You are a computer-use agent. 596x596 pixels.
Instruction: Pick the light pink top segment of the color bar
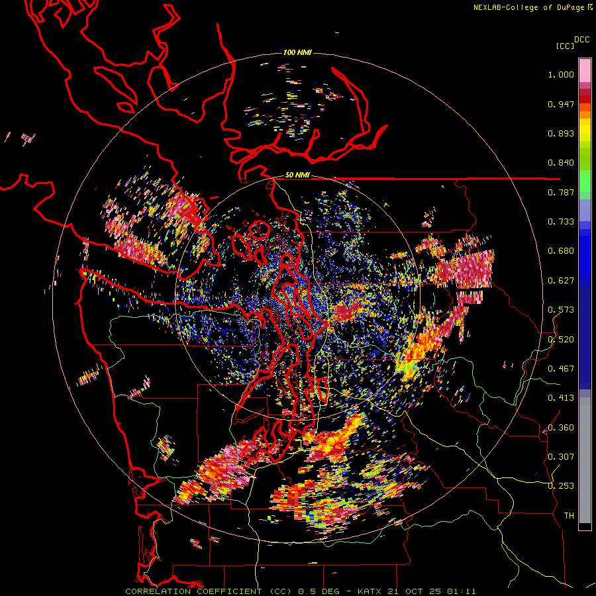click(585, 71)
